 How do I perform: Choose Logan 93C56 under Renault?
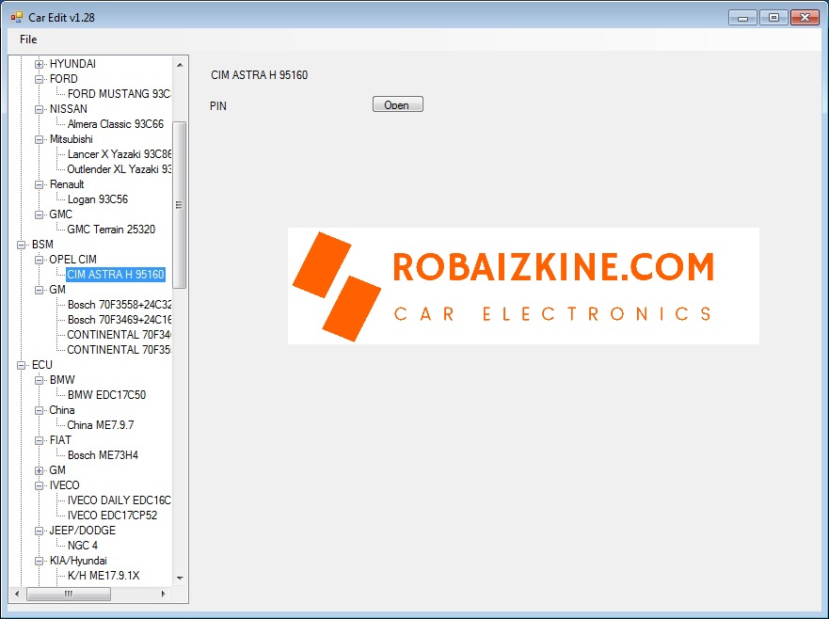[x=97, y=199]
